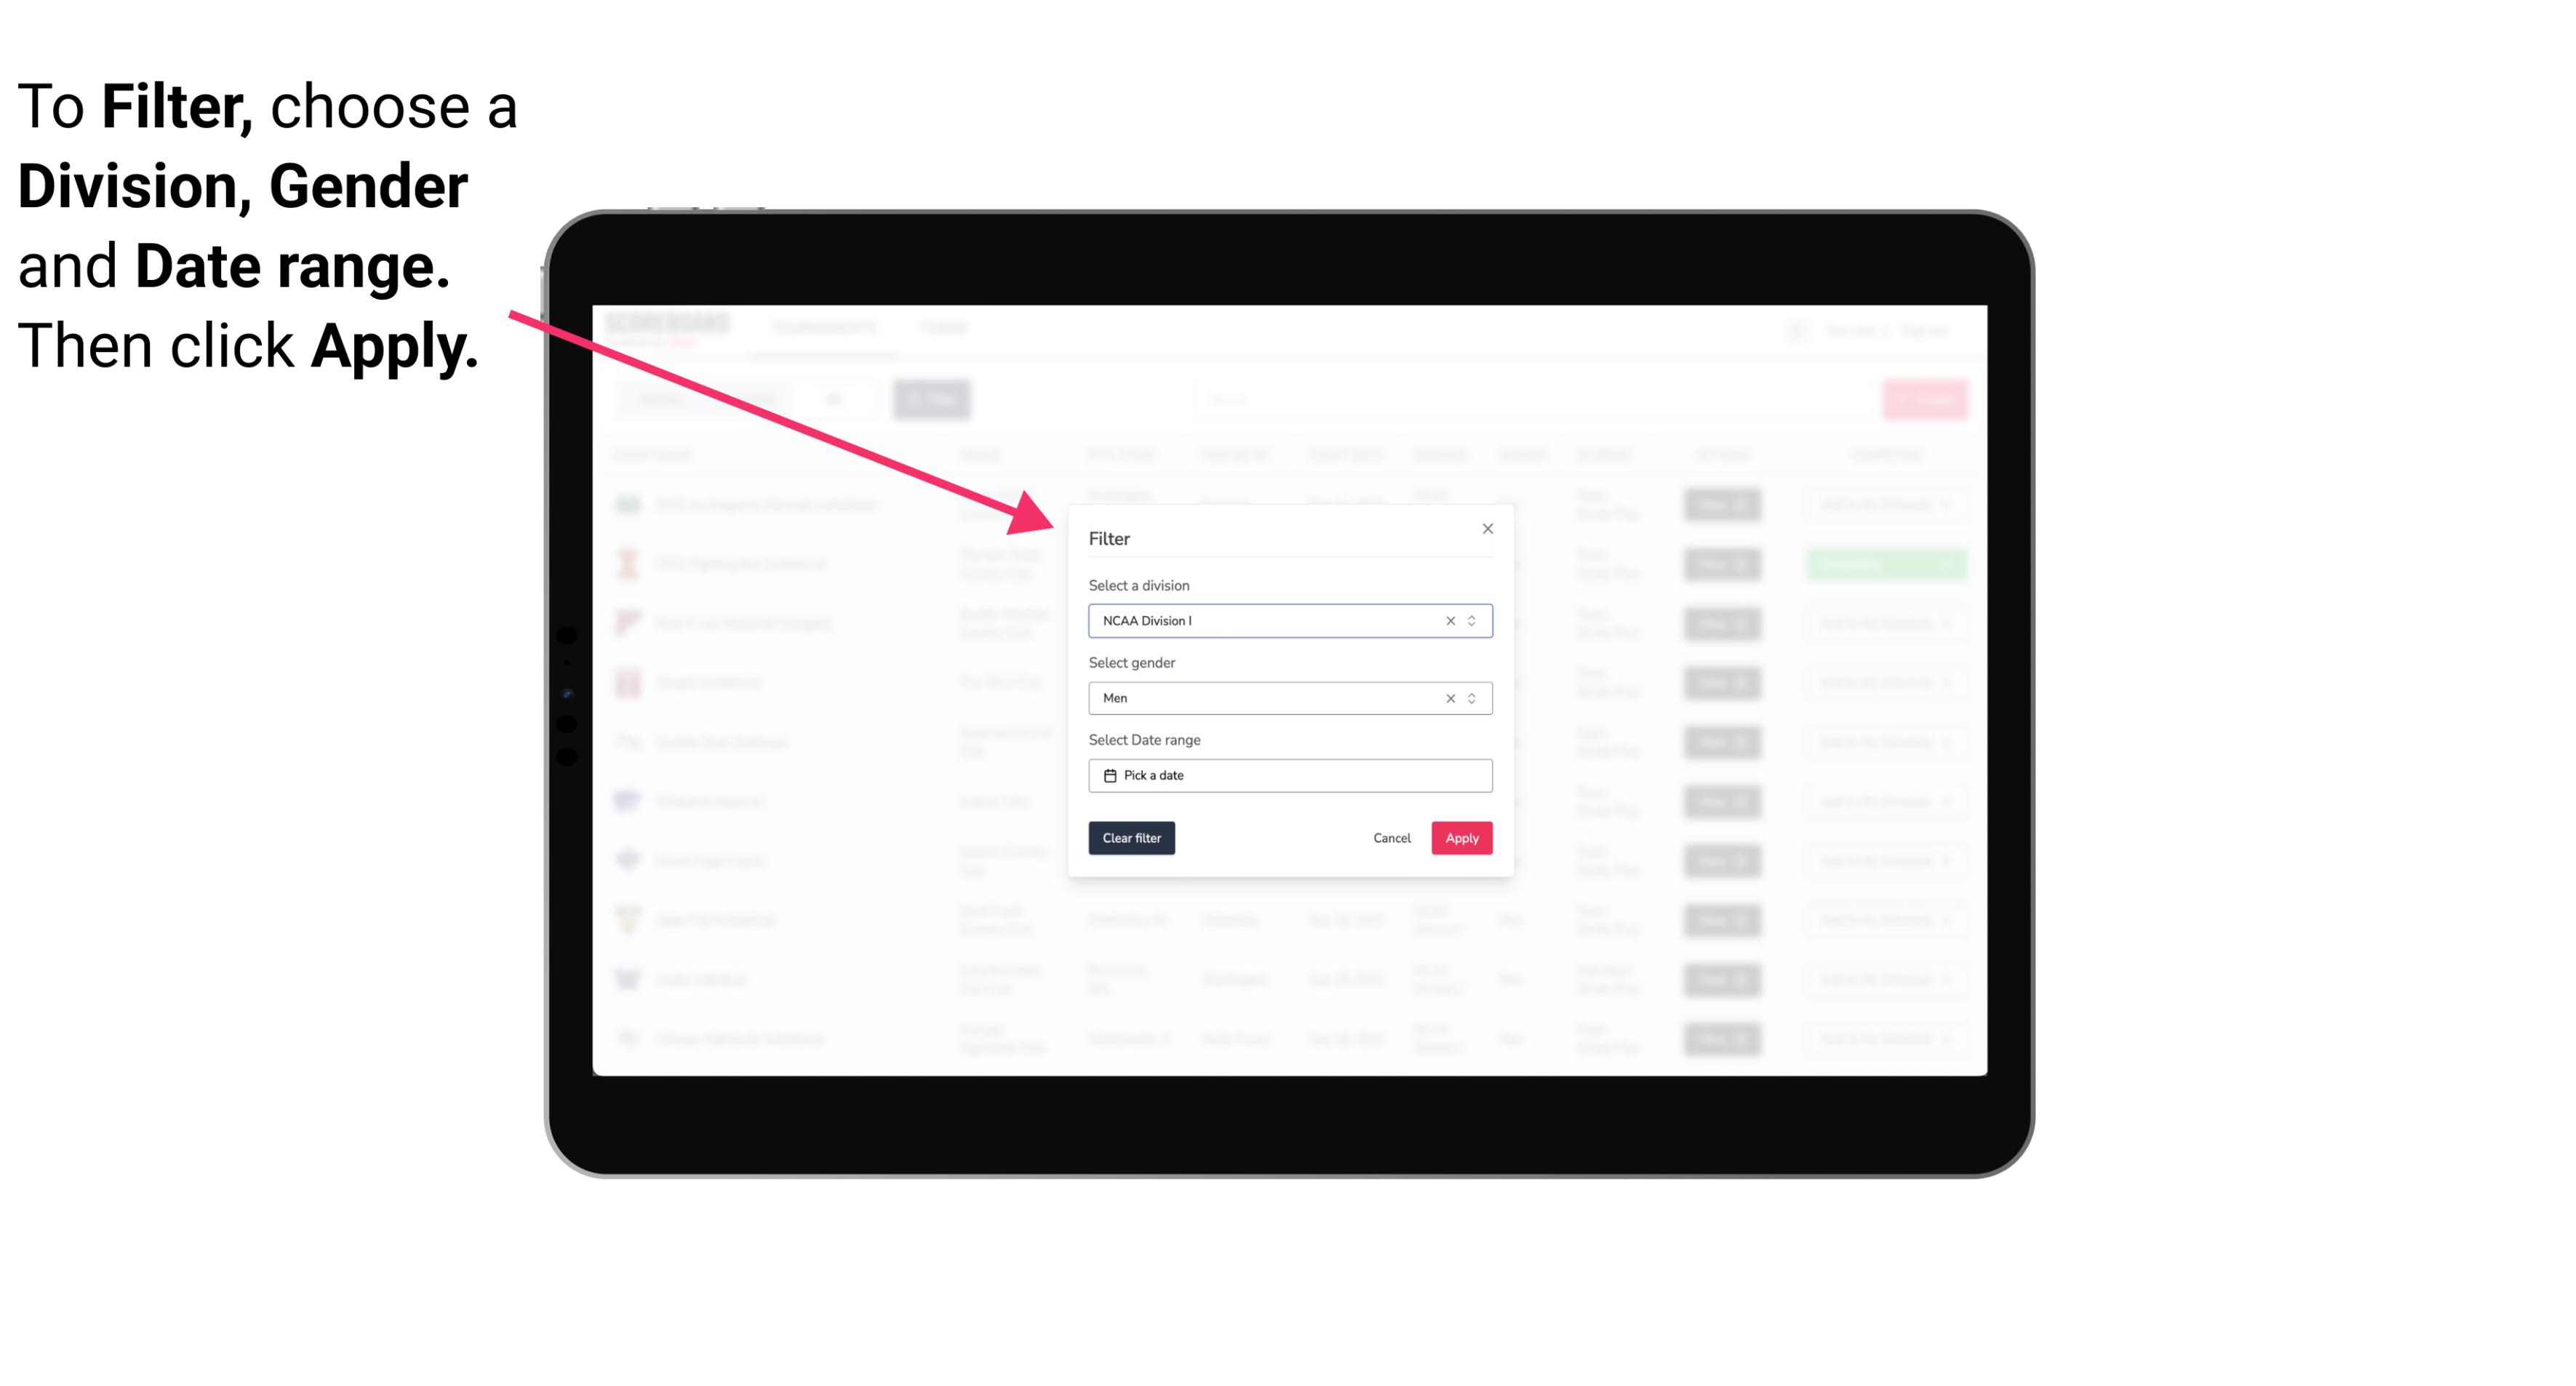Click the Cancel button in filter dialog

tap(1393, 838)
